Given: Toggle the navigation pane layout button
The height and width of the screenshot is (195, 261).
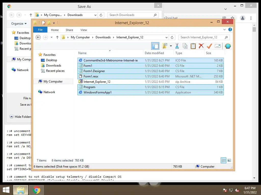Looking at the screenshot, I should click(155, 46).
